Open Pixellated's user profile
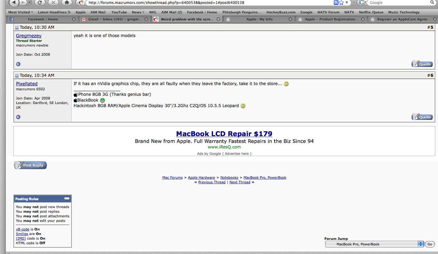438x254 pixels. (x=27, y=84)
